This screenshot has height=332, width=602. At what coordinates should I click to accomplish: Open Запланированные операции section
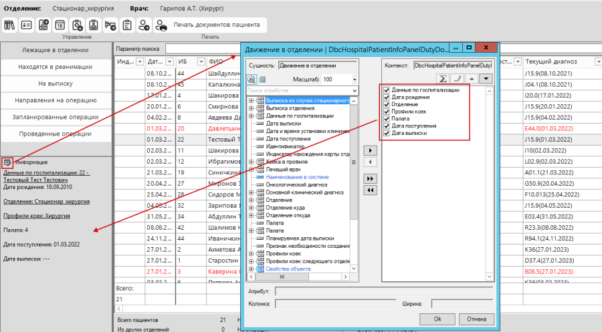pos(56,117)
